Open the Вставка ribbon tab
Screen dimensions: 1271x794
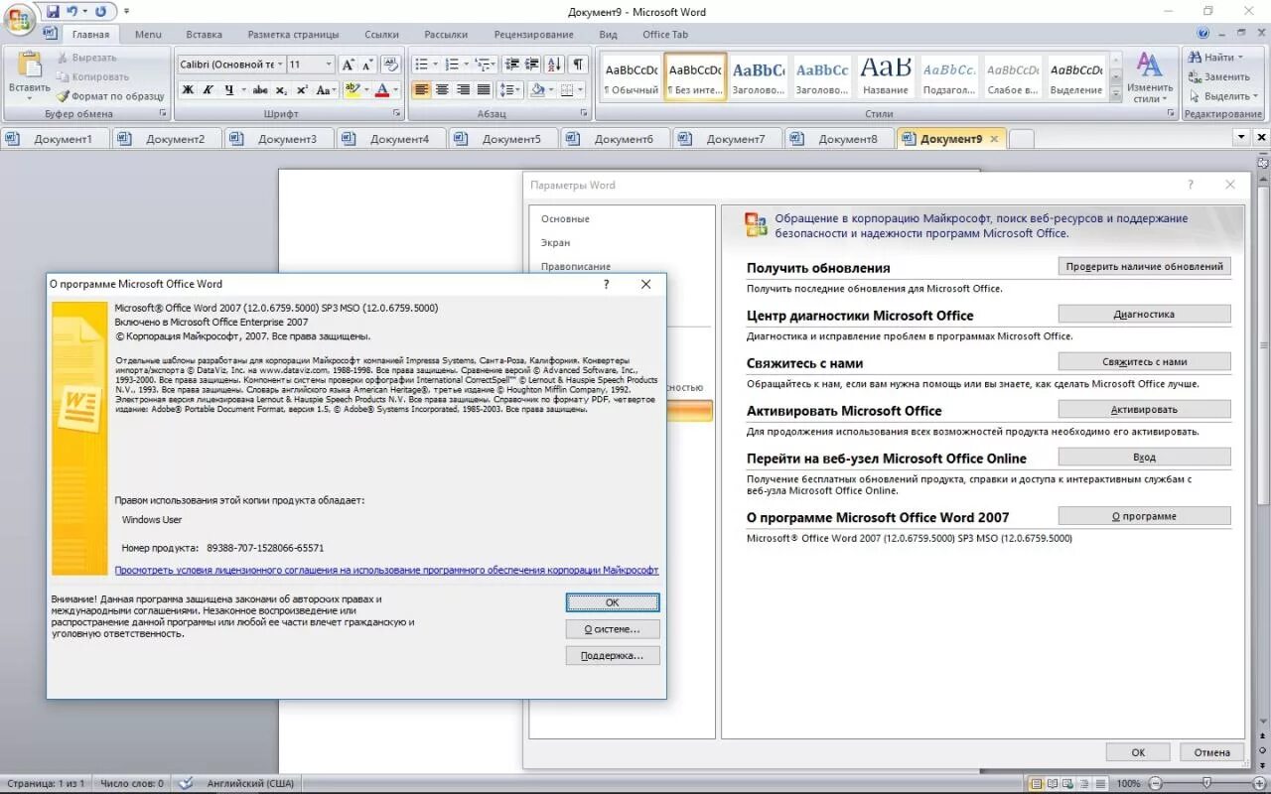(x=204, y=34)
